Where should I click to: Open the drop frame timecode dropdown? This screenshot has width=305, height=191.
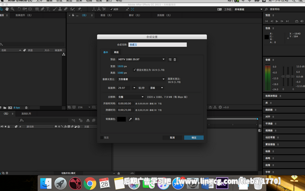click(x=157, y=88)
